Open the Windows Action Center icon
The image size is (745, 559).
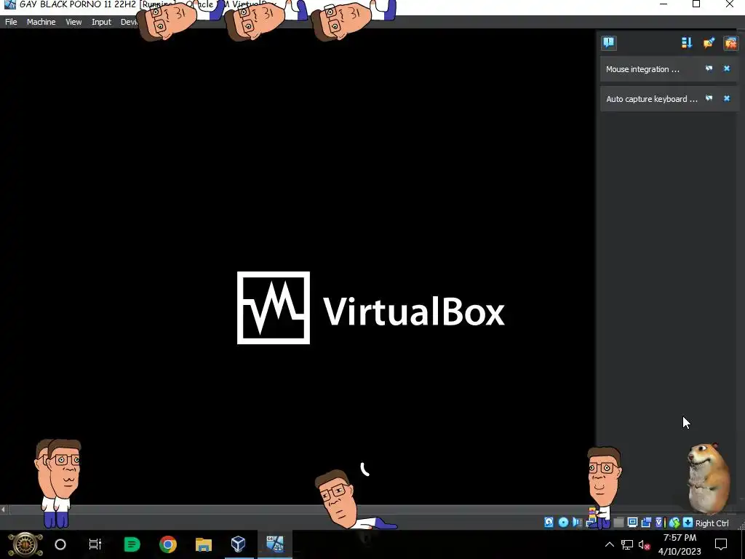(x=721, y=544)
